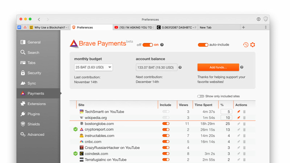This screenshot has width=290, height=163.
Task: Unpin TechSmartt on YouTube percentage
Action: pos(239,112)
